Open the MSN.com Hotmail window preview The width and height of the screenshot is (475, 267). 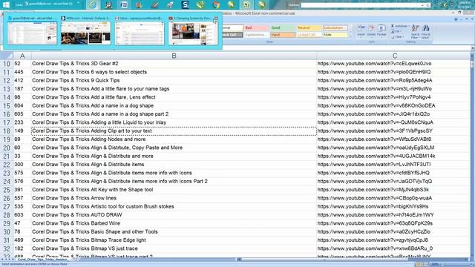click(86, 31)
